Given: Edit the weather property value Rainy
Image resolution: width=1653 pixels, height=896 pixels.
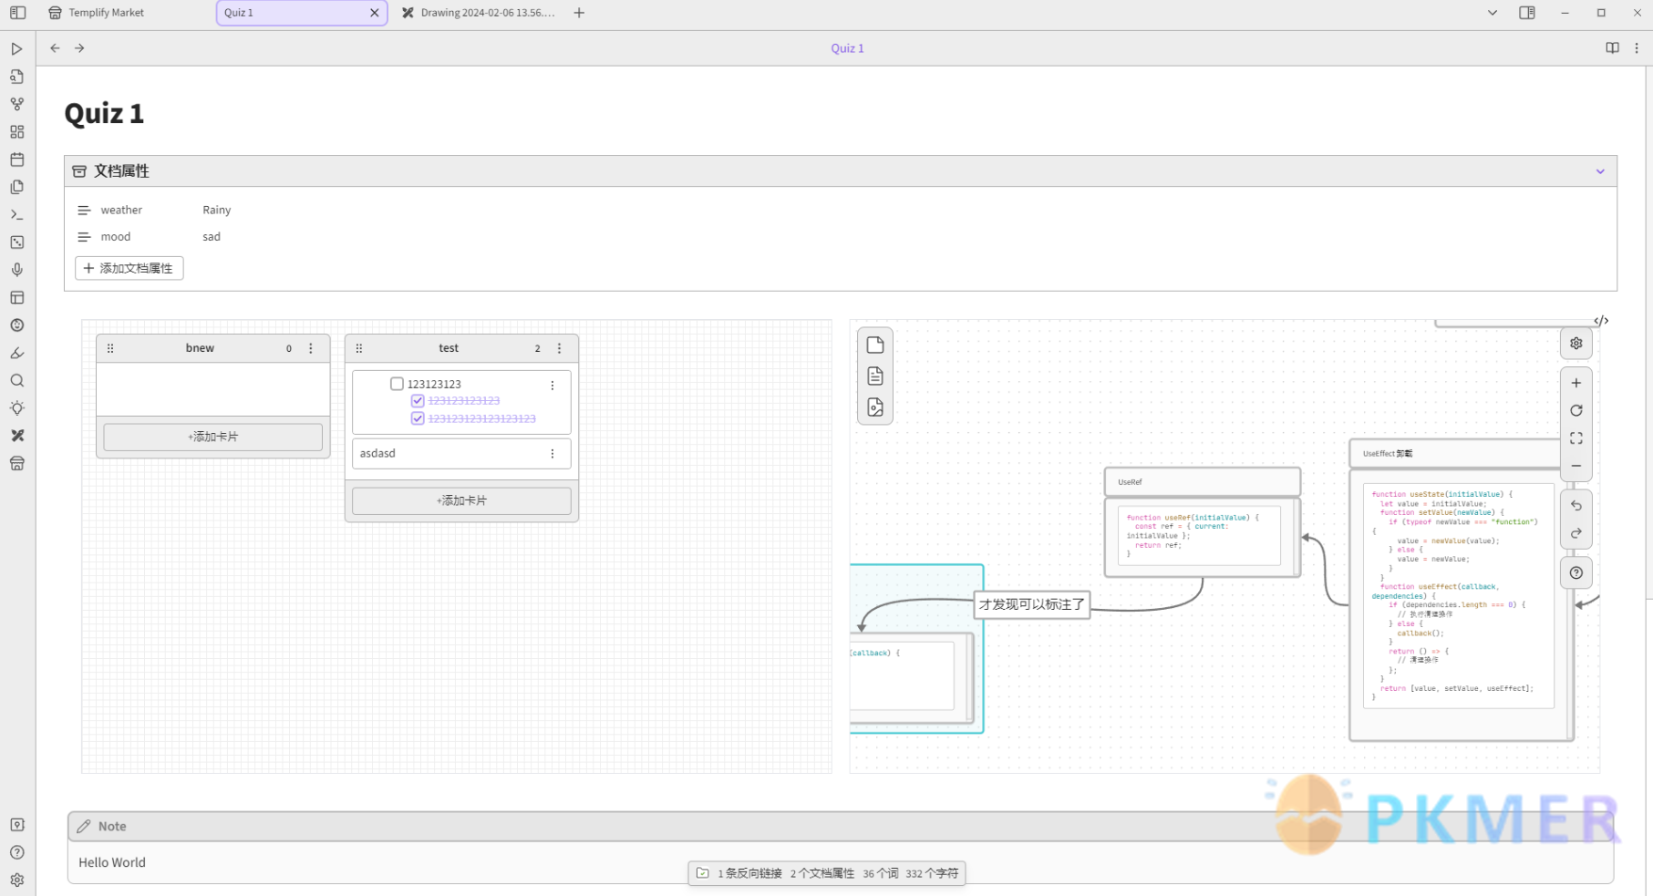Looking at the screenshot, I should point(217,210).
